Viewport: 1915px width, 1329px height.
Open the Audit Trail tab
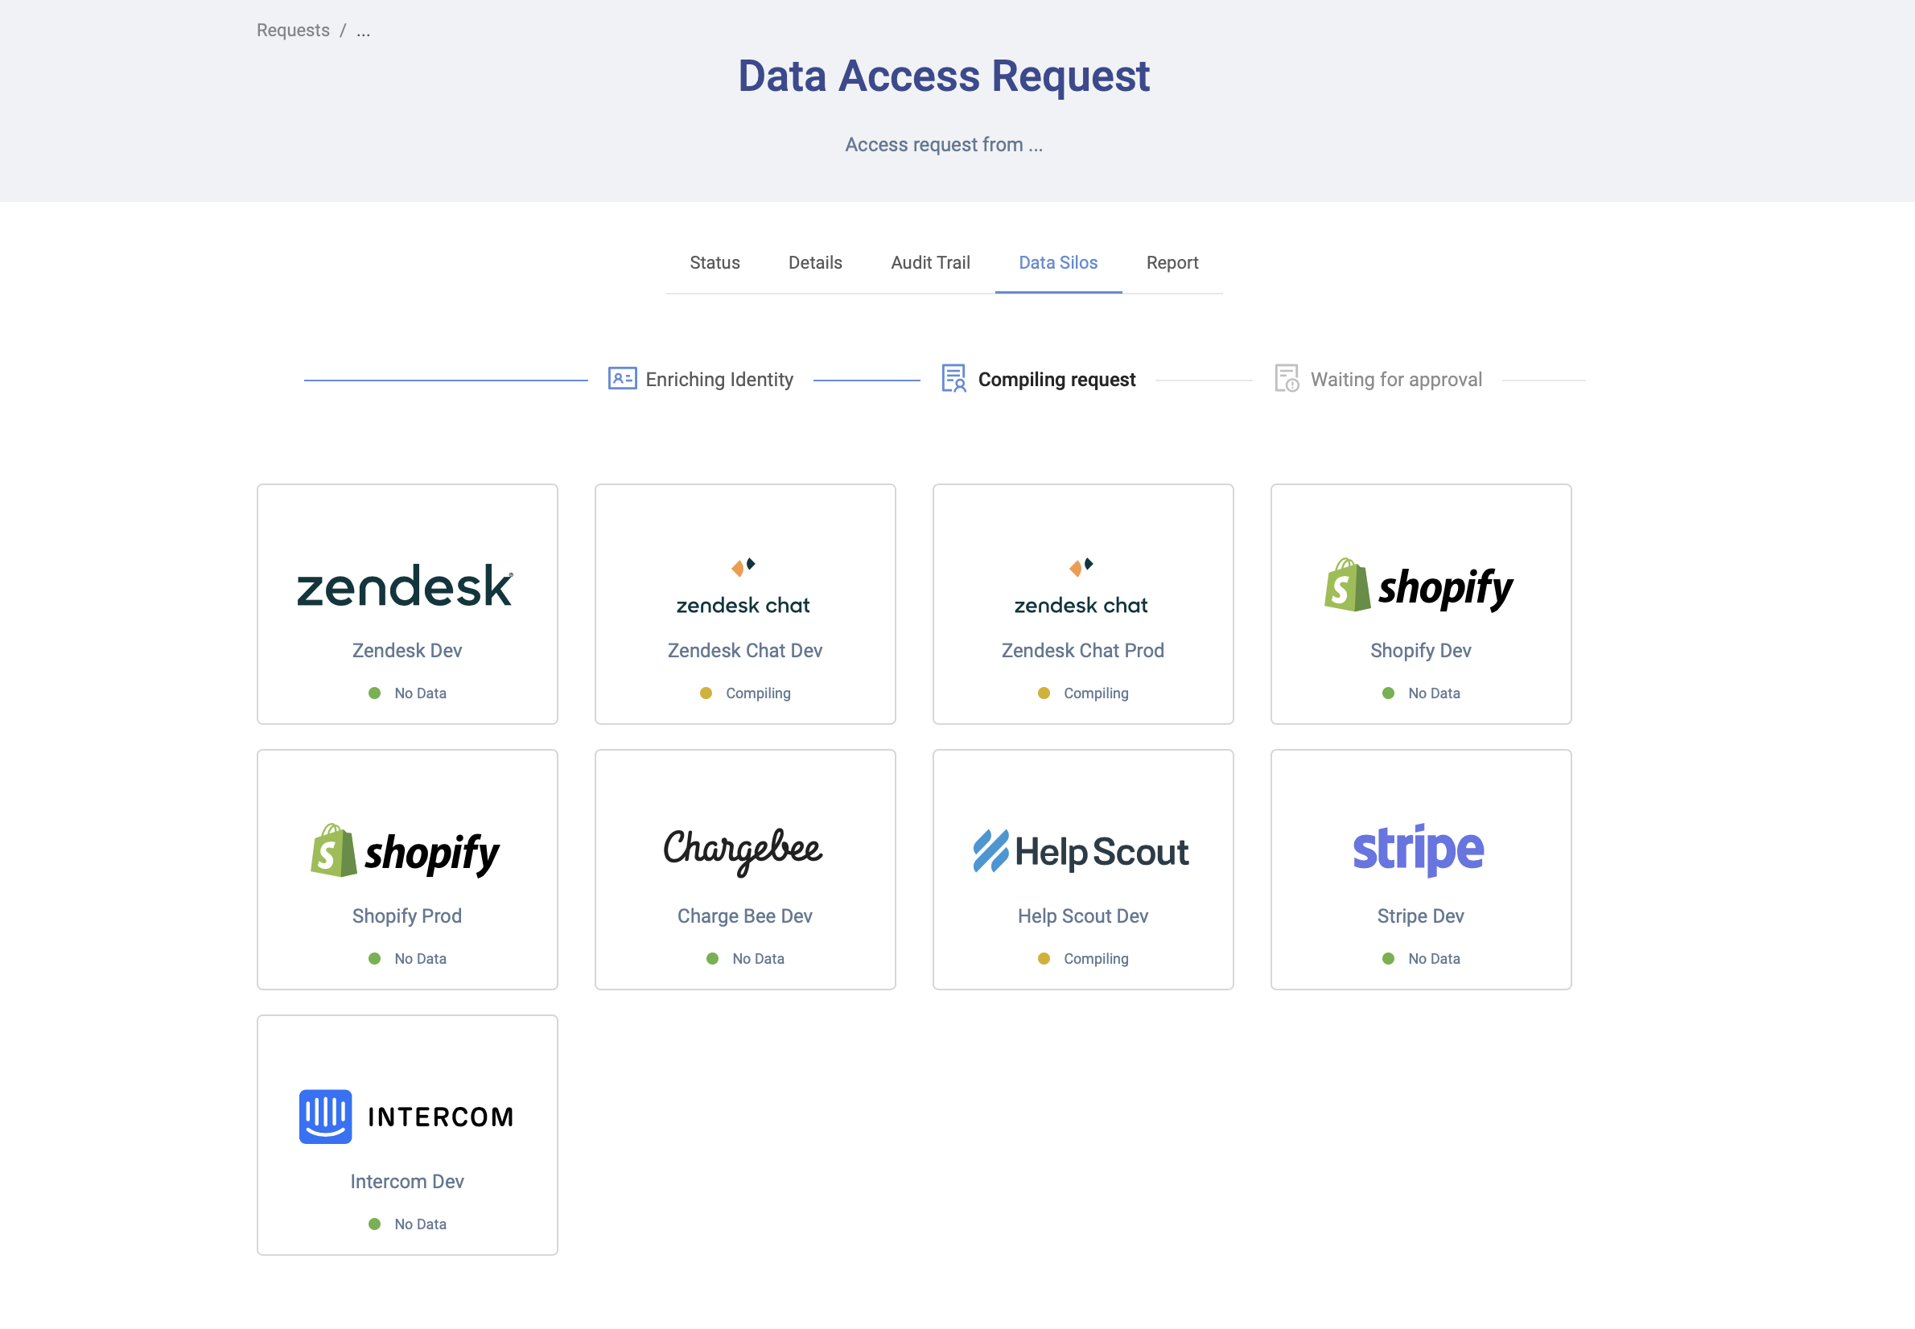[930, 263]
